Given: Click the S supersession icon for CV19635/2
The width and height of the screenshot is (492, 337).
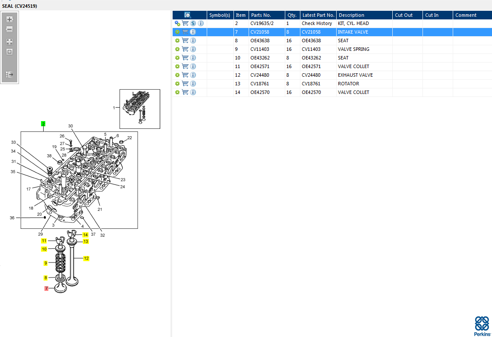Looking at the screenshot, I should 193,23.
